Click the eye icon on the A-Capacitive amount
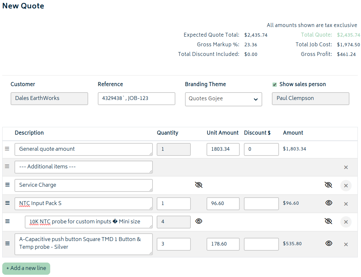 (x=329, y=243)
